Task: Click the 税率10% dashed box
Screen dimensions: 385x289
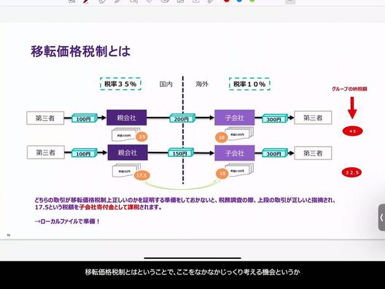Action: click(x=249, y=84)
